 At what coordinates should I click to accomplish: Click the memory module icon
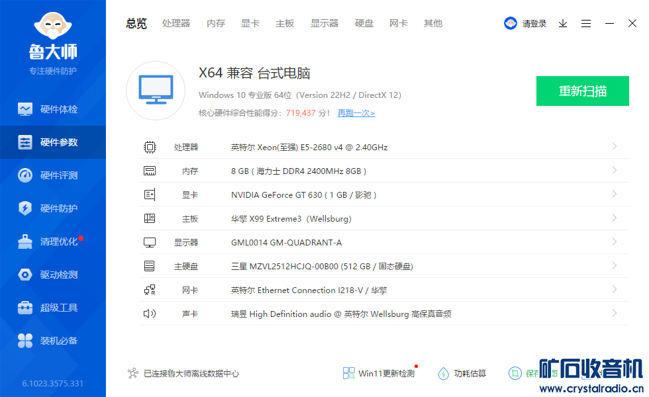click(150, 171)
